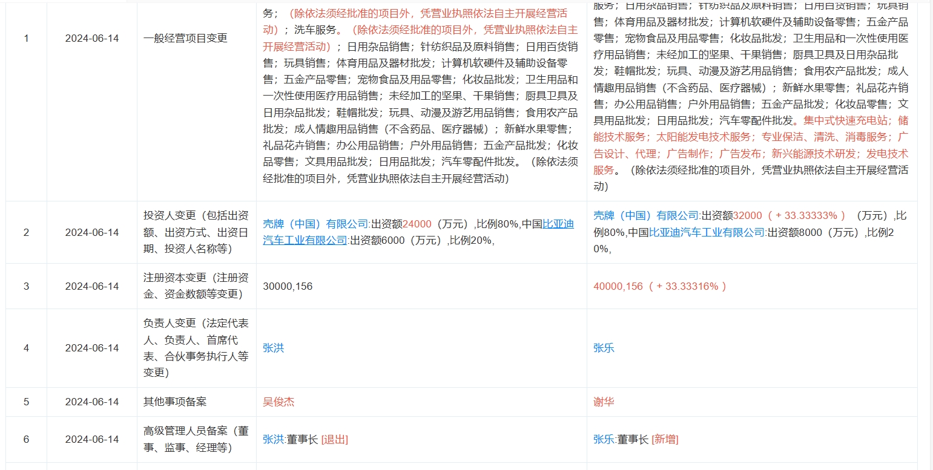This screenshot has height=470, width=933.
Task: Click the [新增] tag in row 6
Action: click(665, 439)
